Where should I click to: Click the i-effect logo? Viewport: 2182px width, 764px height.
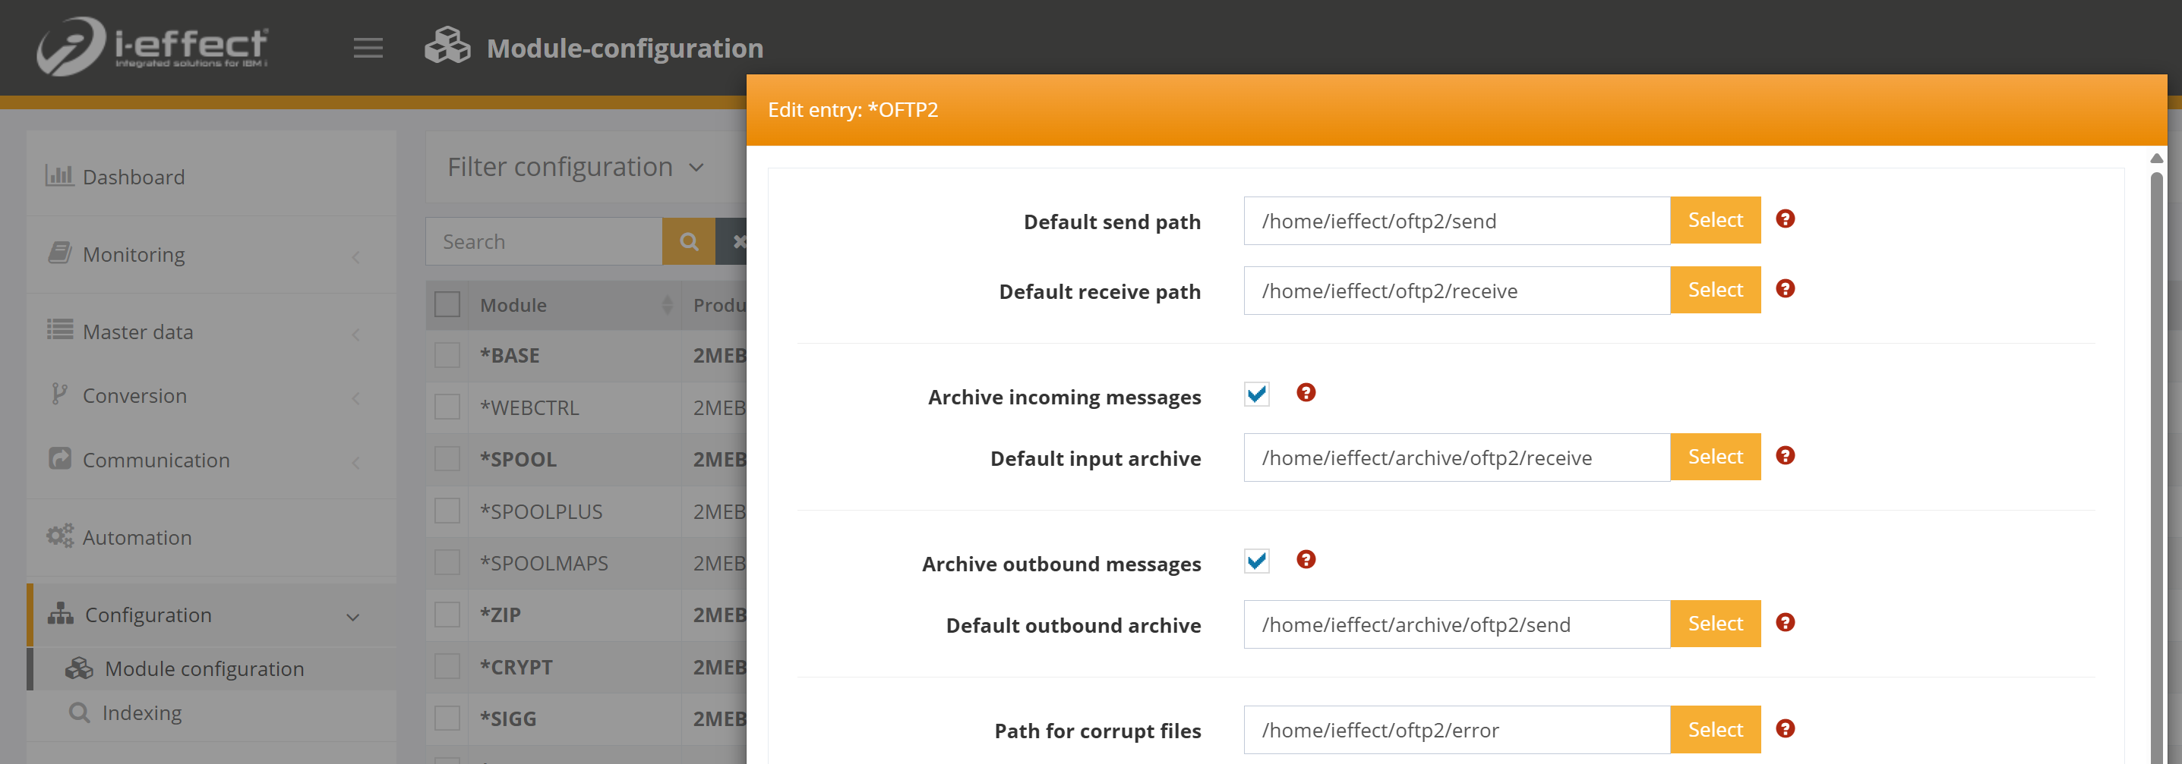[x=153, y=46]
